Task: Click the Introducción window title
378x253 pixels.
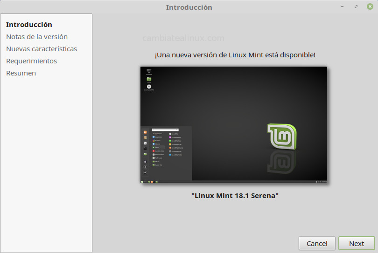Action: (x=189, y=7)
